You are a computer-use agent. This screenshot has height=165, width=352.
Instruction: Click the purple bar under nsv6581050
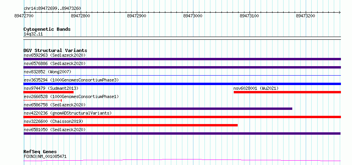tap(182, 133)
